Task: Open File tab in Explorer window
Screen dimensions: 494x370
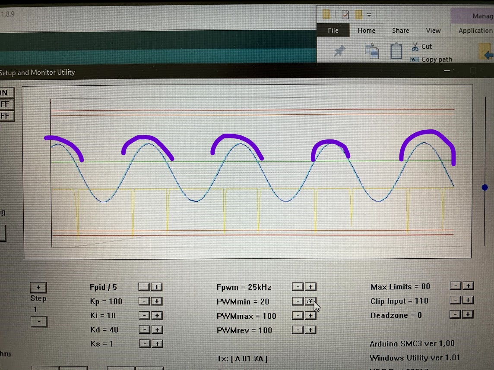Action: tap(333, 30)
